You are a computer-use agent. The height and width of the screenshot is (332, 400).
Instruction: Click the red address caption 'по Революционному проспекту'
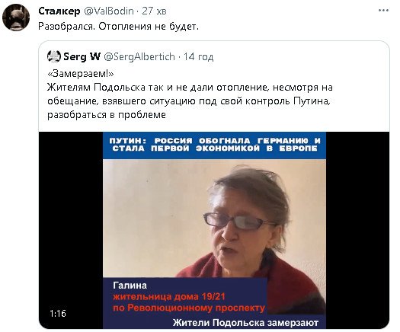[x=189, y=308]
